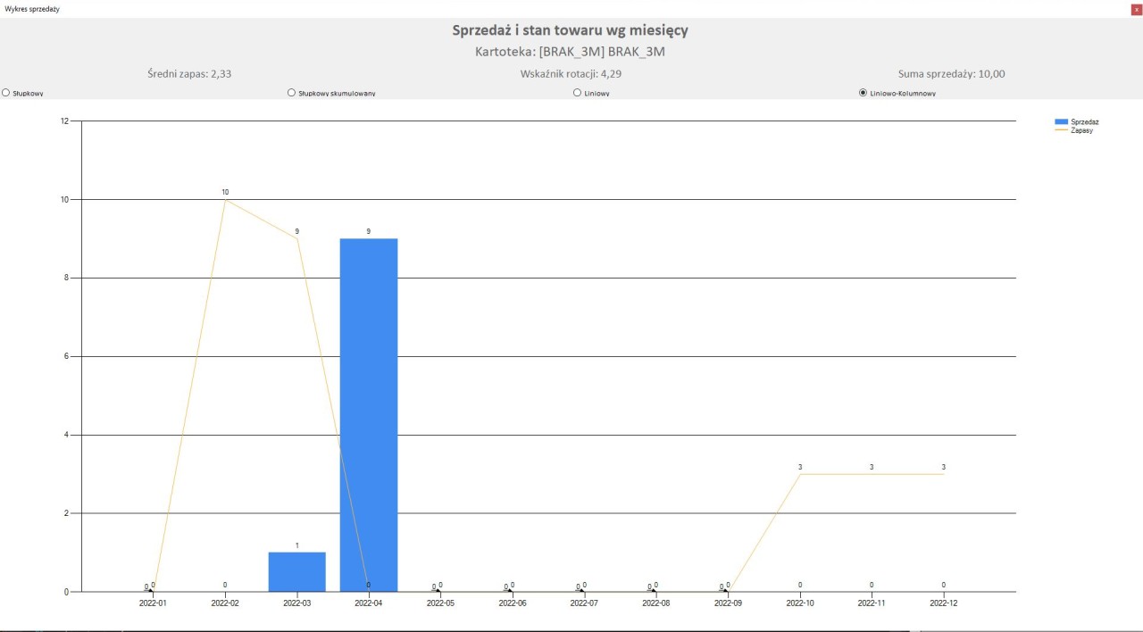
Task: Click the Średni zapas value text
Action: click(x=189, y=74)
